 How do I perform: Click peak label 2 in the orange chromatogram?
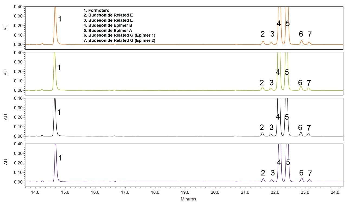(x=262, y=34)
